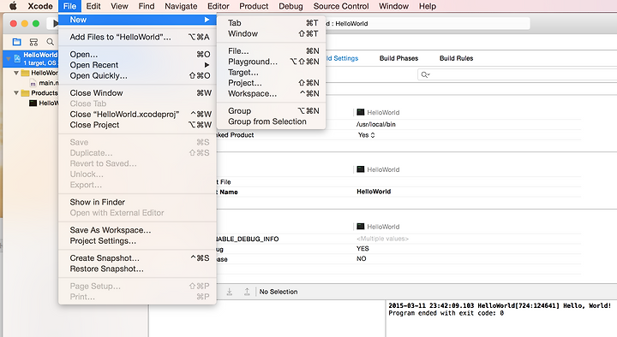This screenshot has height=337, width=617.
Task: Choose New Tab from submenu
Action: (272, 23)
